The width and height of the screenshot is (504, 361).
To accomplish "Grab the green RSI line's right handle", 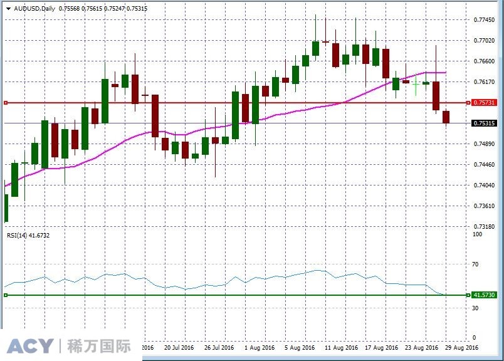I will coord(468,295).
